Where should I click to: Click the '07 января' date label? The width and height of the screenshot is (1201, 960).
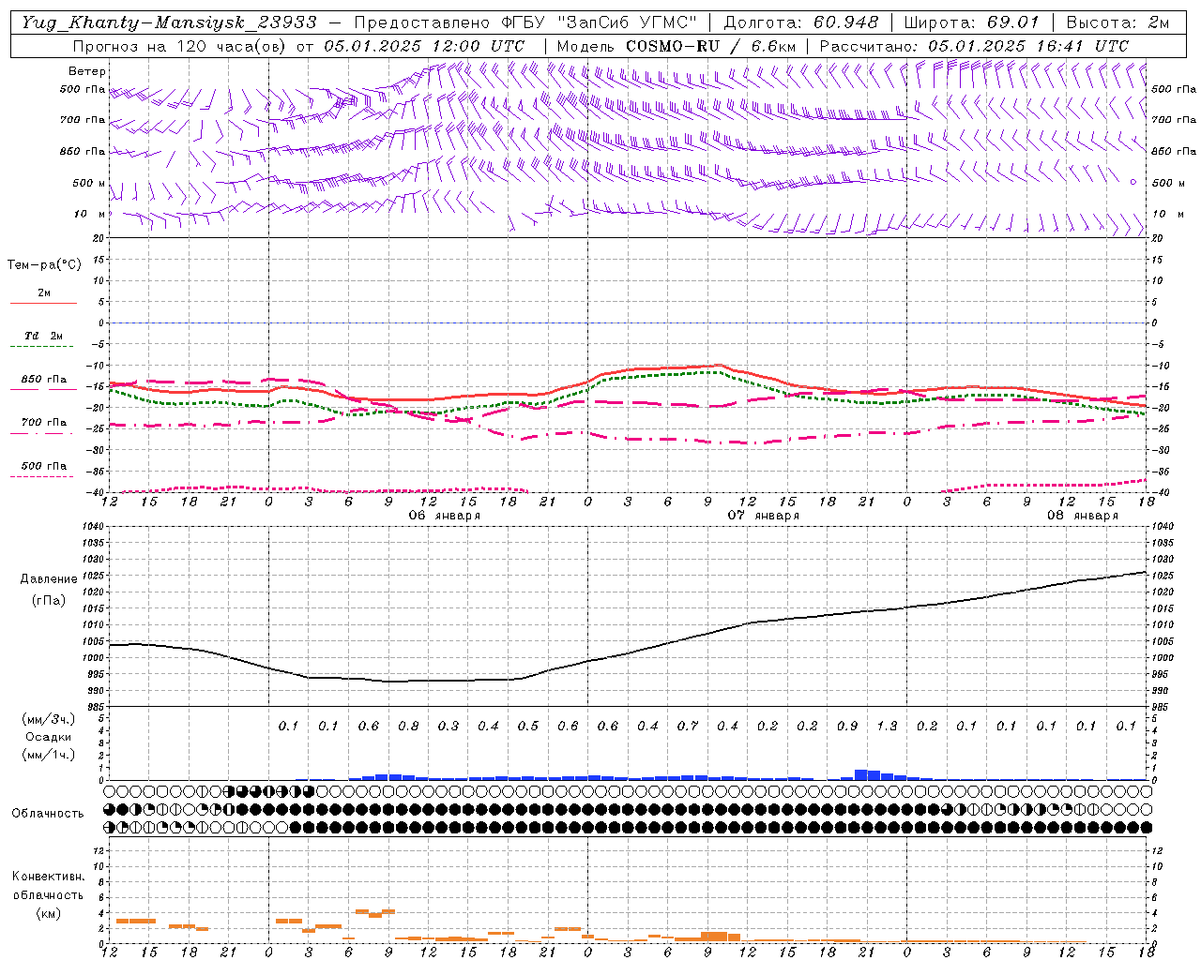(x=763, y=515)
